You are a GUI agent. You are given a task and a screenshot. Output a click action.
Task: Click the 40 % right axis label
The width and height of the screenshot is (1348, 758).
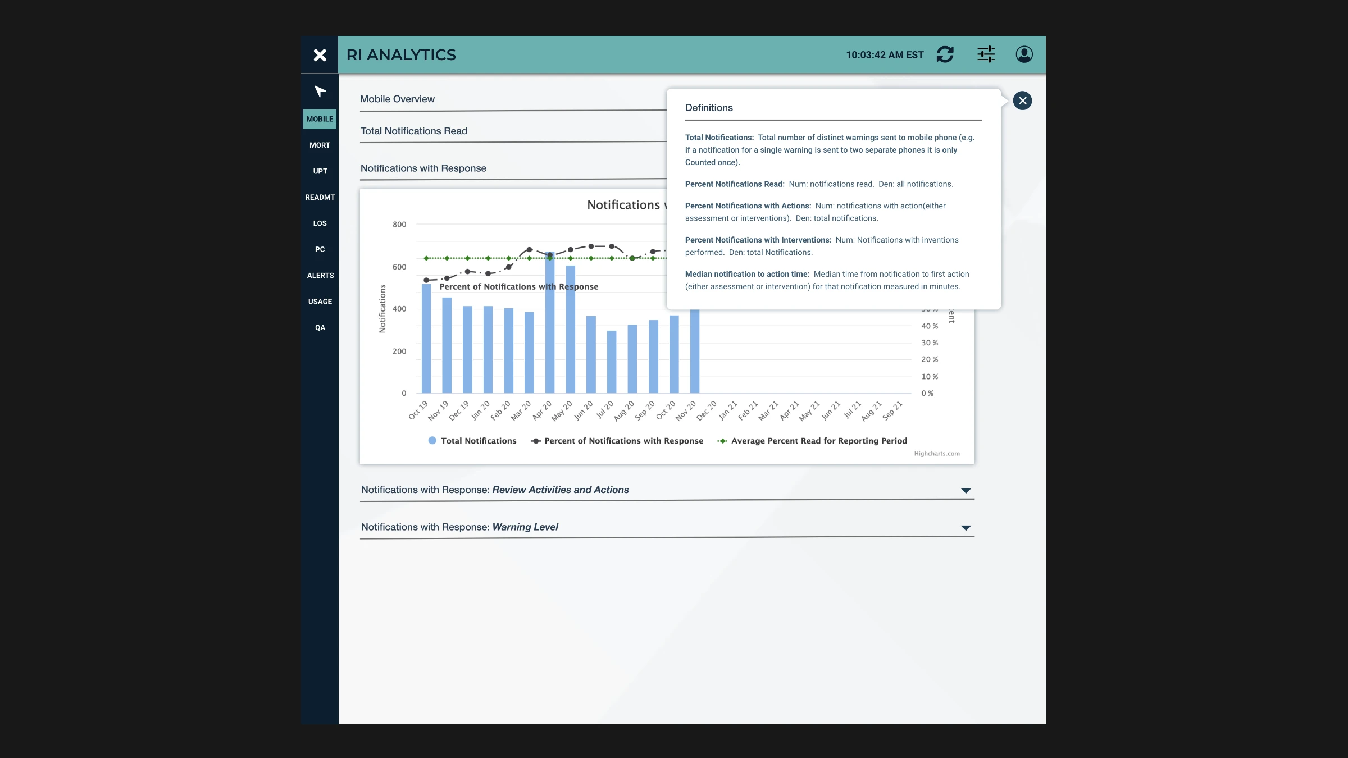pos(930,326)
